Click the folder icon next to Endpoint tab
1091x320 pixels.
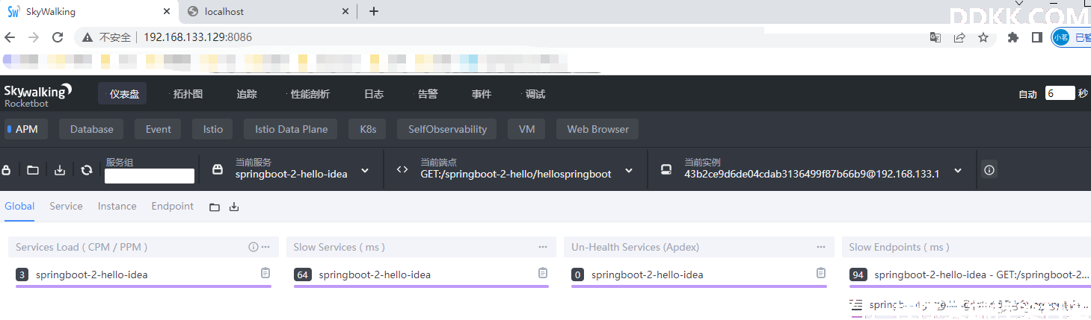pyautogui.click(x=215, y=207)
